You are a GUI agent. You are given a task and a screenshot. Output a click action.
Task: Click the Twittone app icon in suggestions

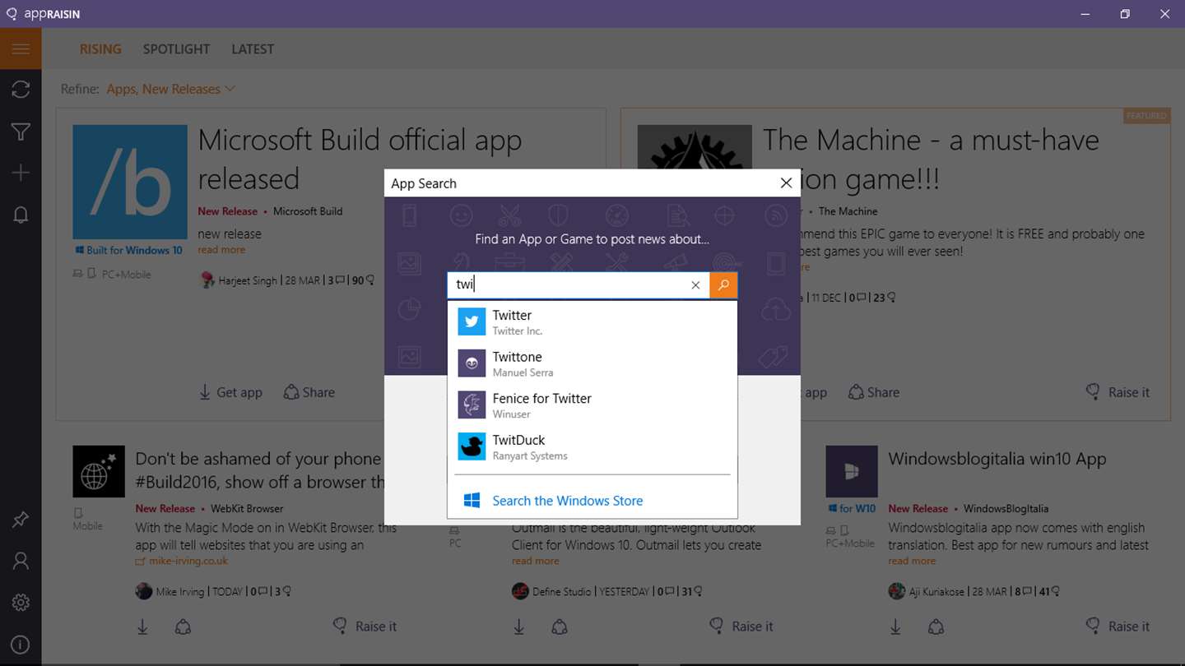472,363
